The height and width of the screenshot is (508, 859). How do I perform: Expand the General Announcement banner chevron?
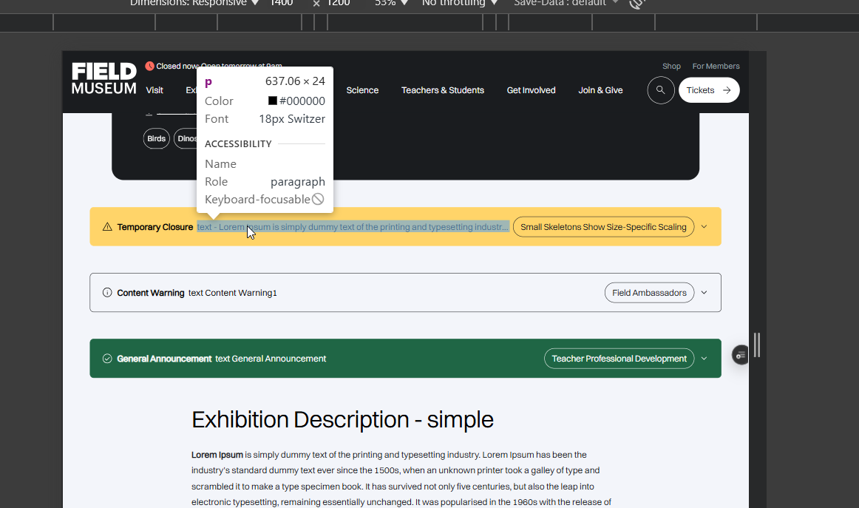click(x=704, y=359)
